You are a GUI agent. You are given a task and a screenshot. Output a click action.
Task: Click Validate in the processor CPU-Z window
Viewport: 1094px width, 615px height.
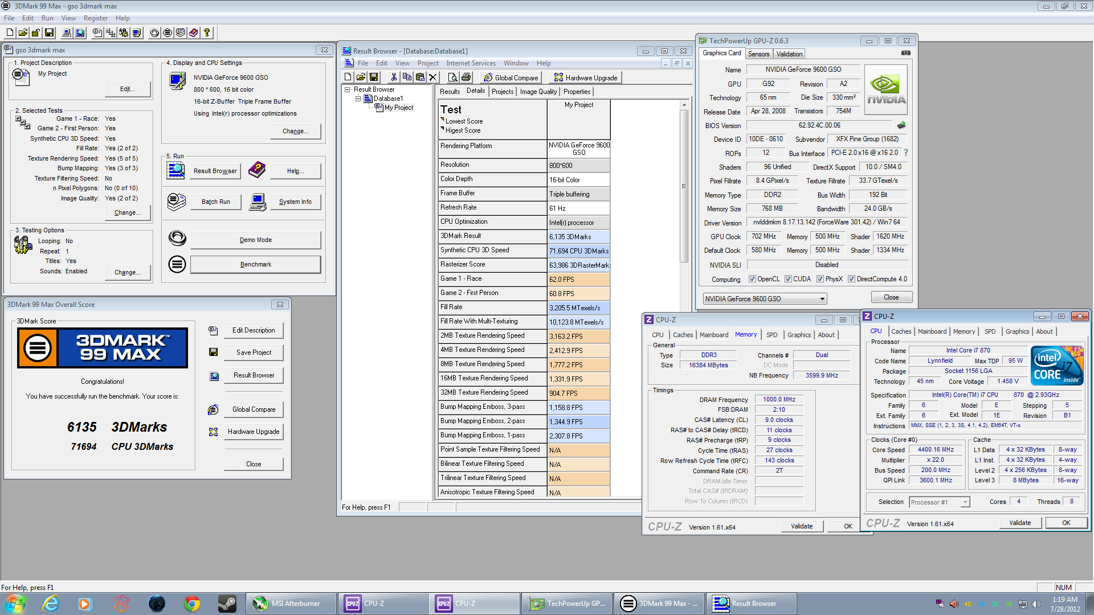[x=1019, y=523]
